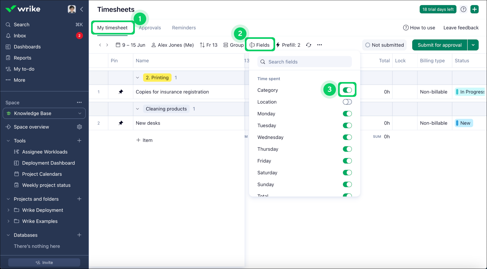Add new tool with Tools plus icon
This screenshot has height=269, width=487.
79,141
